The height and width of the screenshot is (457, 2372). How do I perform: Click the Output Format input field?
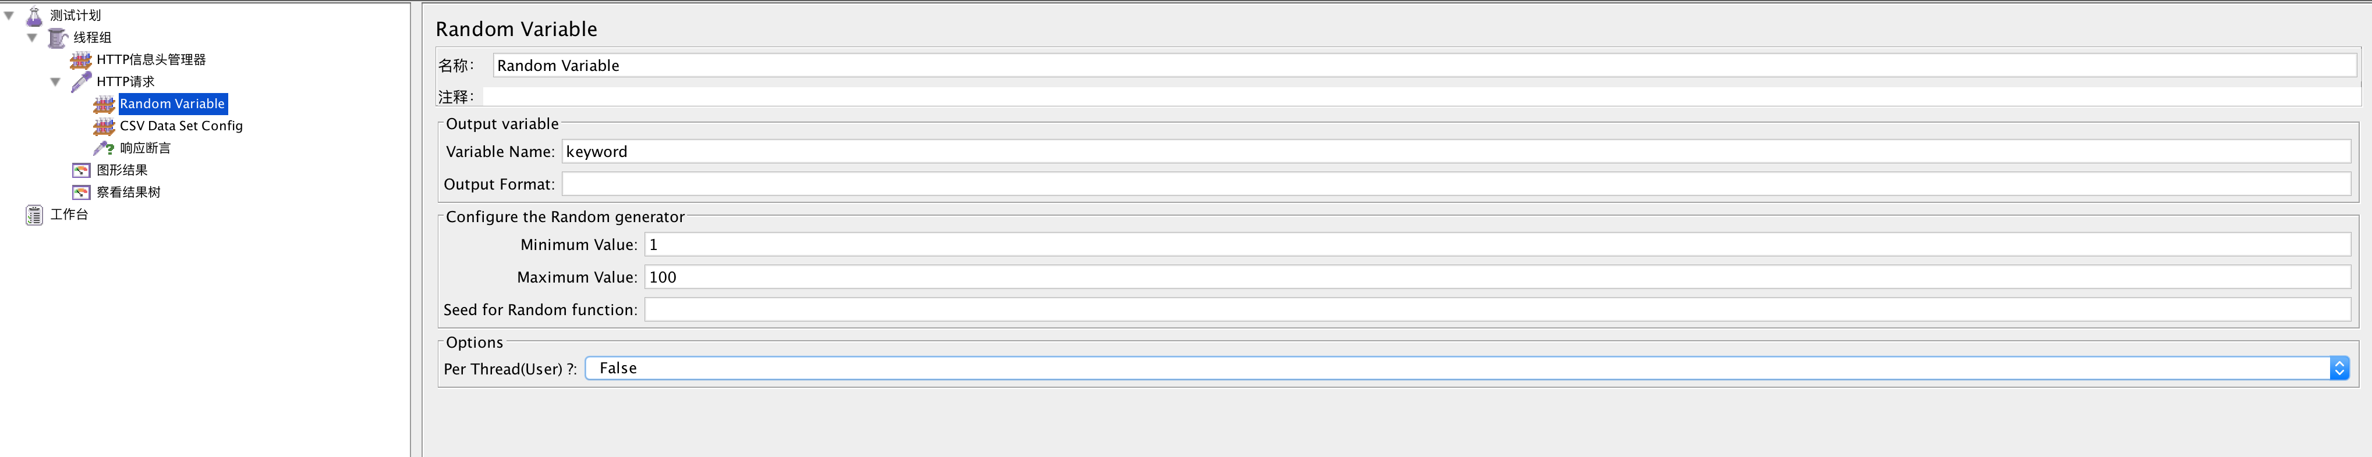1455,184
